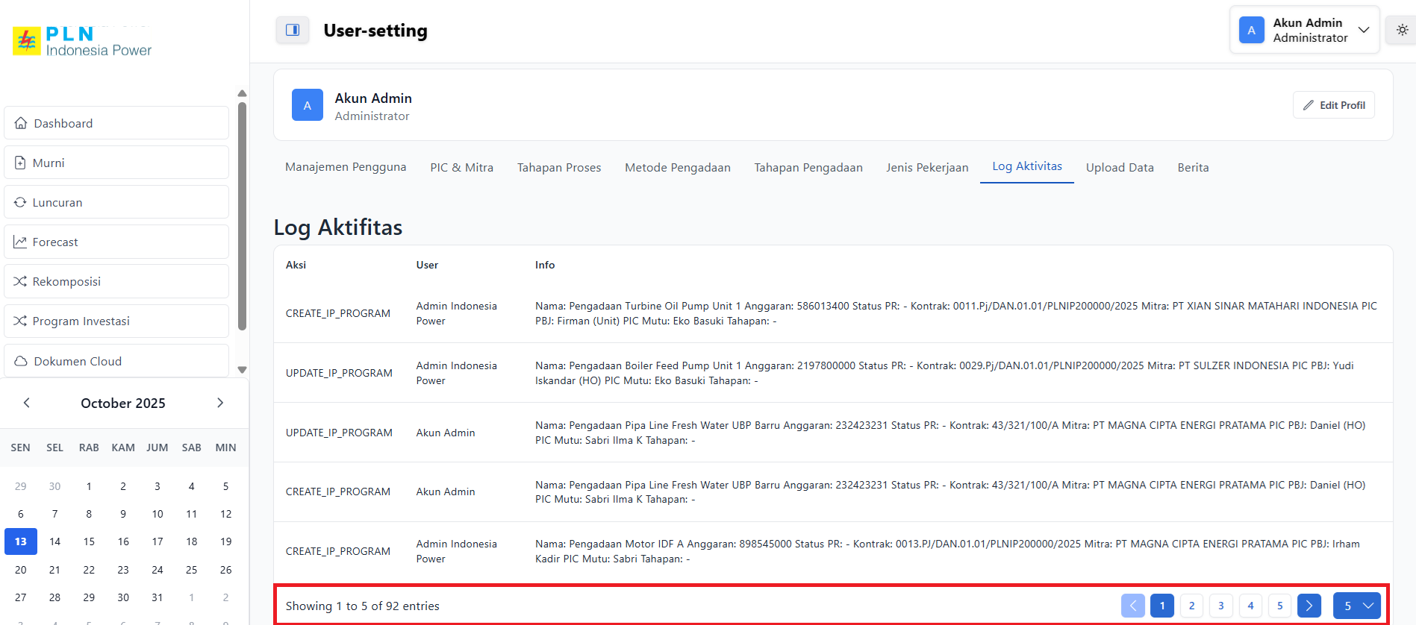Switch to the Manajemen Pengguna tab
The height and width of the screenshot is (625, 1416).
(x=346, y=167)
